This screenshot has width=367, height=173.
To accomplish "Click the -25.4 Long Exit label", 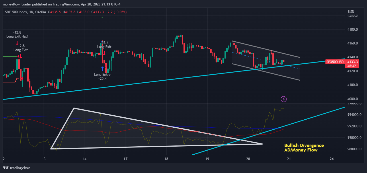I will (104, 44).
